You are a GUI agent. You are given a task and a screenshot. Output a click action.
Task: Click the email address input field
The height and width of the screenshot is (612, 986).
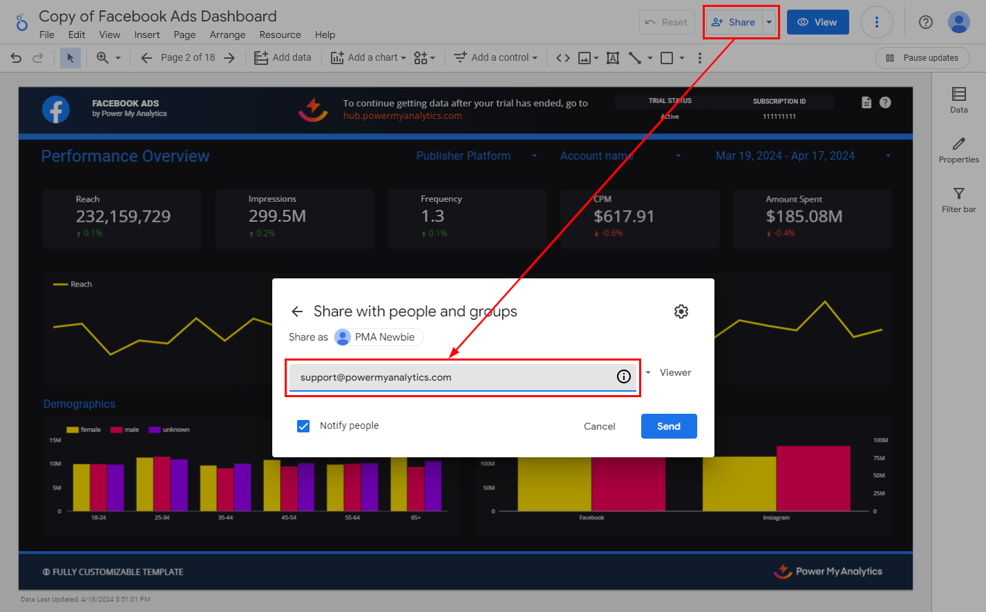point(453,377)
